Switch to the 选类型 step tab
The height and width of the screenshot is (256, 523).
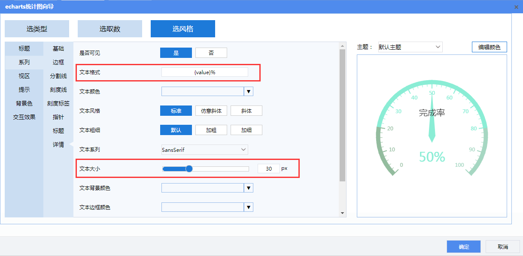click(37, 29)
